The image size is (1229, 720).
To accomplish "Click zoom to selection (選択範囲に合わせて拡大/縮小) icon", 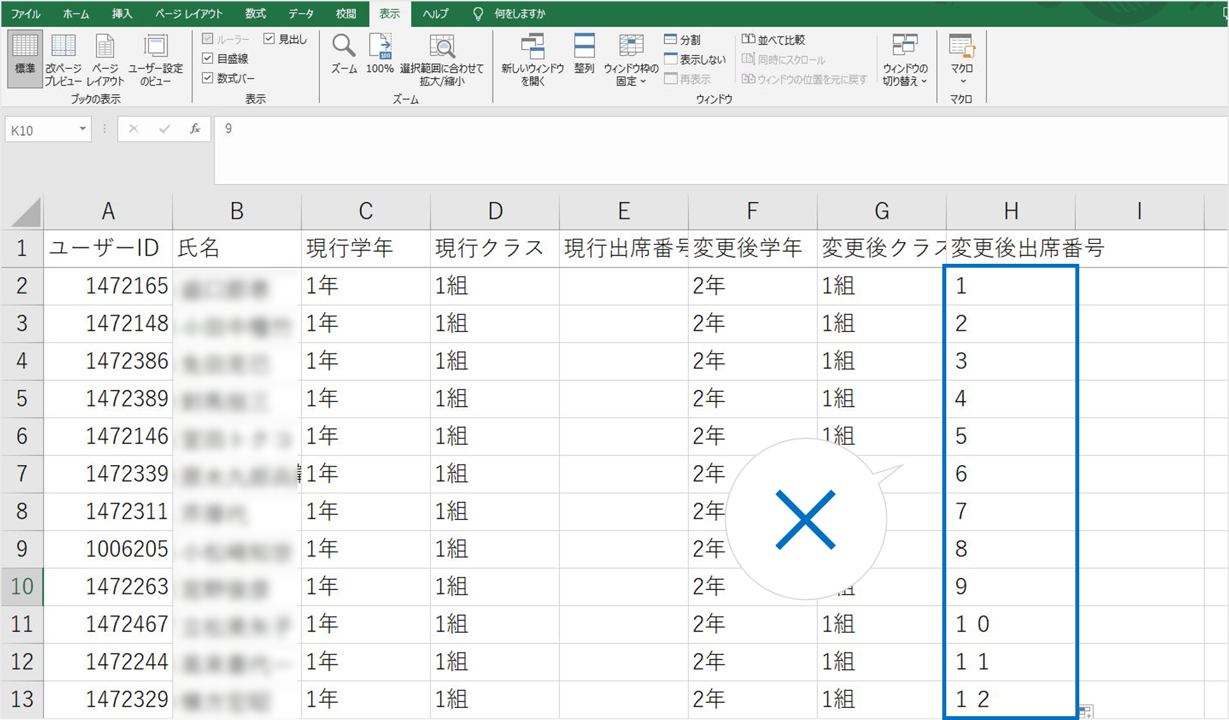I will (x=442, y=47).
